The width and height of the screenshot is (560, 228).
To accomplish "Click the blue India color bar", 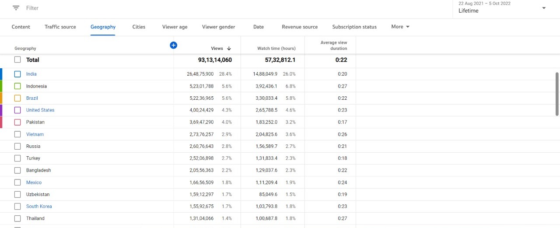I will 1,74.
